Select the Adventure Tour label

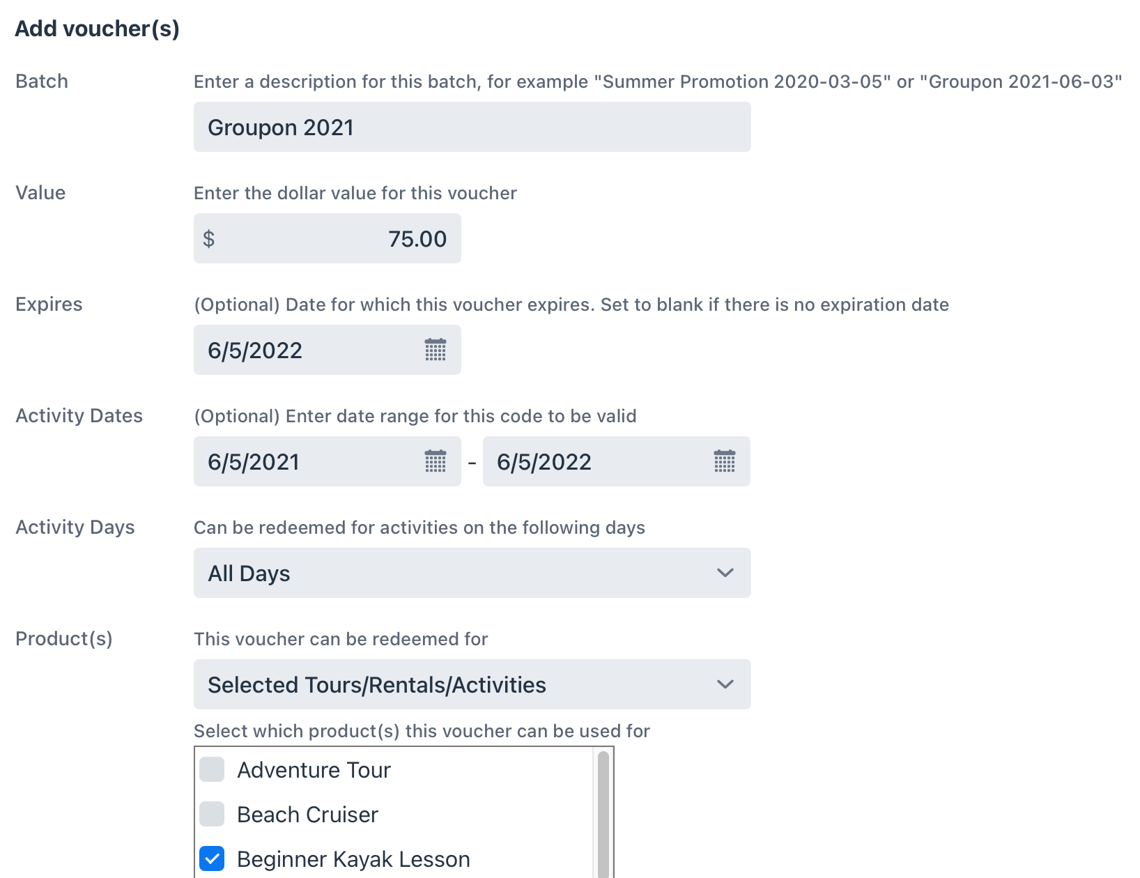point(314,770)
